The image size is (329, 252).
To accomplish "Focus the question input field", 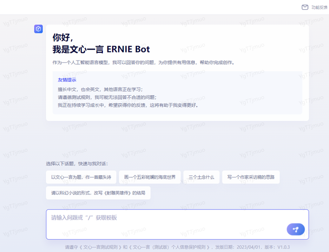I will (x=177, y=224).
